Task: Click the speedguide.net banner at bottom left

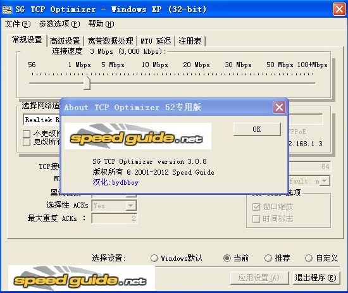Action: coord(81,278)
